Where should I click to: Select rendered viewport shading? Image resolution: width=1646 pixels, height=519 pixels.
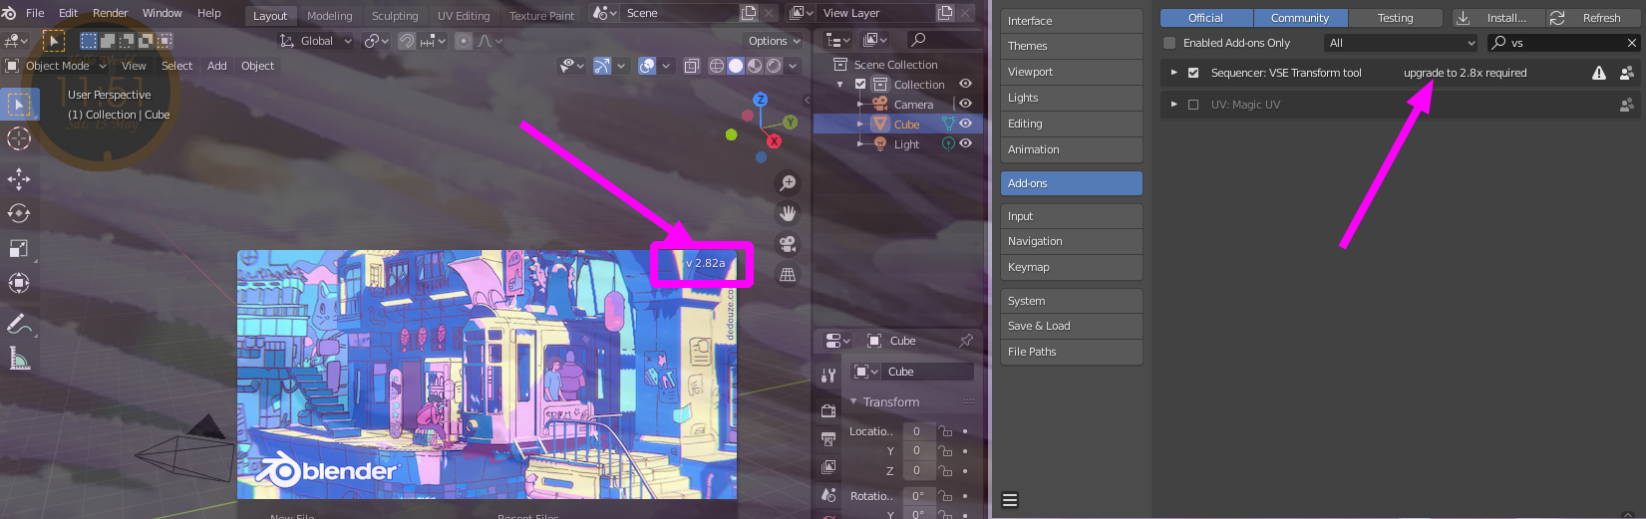coord(774,66)
